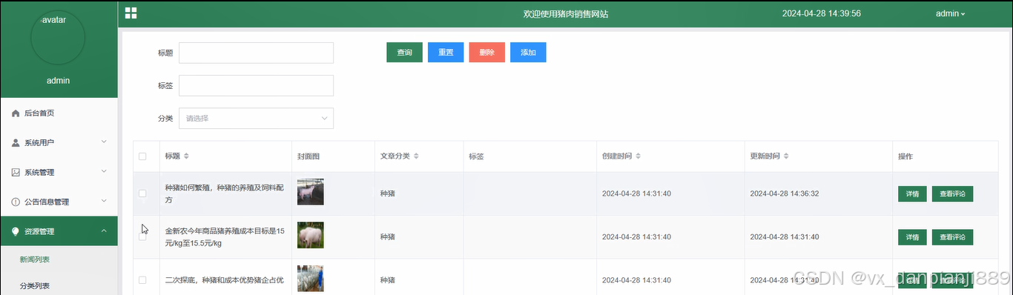Click the 封面图 column header
Screen dimensions: 1013x295
[308, 156]
